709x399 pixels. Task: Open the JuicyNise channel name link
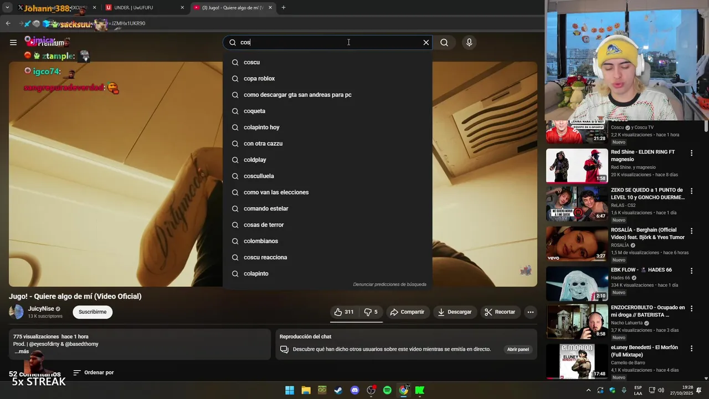tap(41, 309)
